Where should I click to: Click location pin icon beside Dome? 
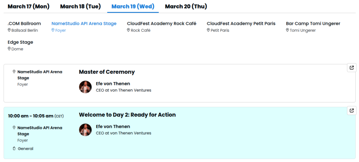point(9,49)
